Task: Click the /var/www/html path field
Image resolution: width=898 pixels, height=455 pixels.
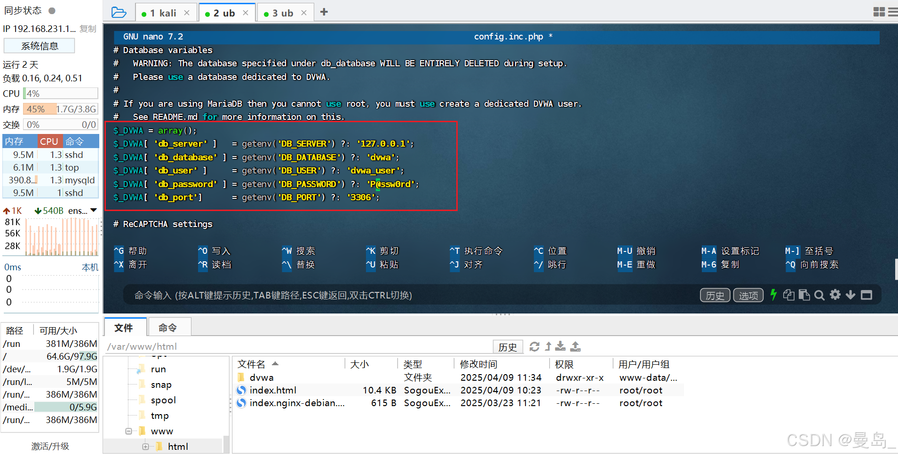Action: [x=299, y=347]
